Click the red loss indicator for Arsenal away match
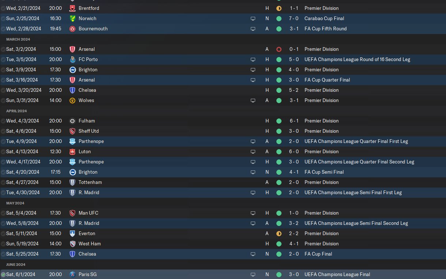Viewport: 446px width, 279px height. click(279, 49)
